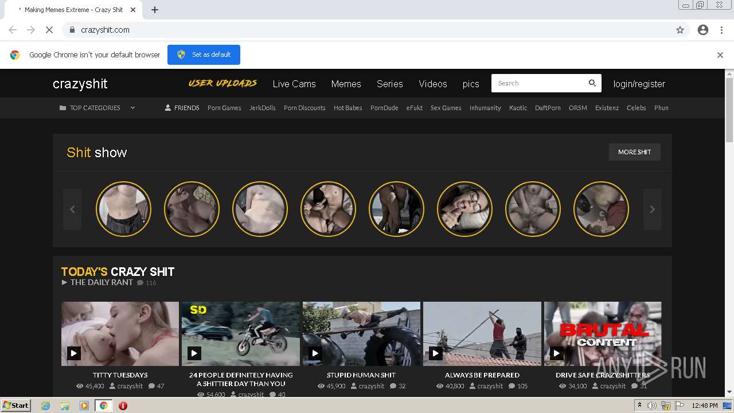Viewport: 734px width, 413px height.
Task: Open the red shield taskbar icon
Action: coord(123,406)
